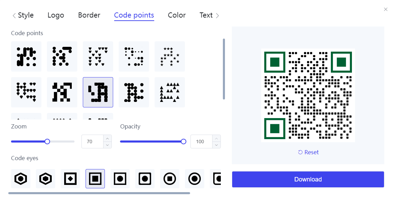Switch to the Logo tab

point(56,15)
